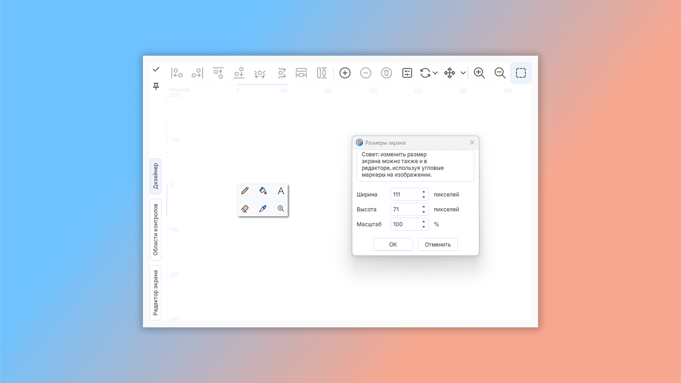Pick the eyedropper color tool
The image size is (681, 383).
tap(263, 209)
